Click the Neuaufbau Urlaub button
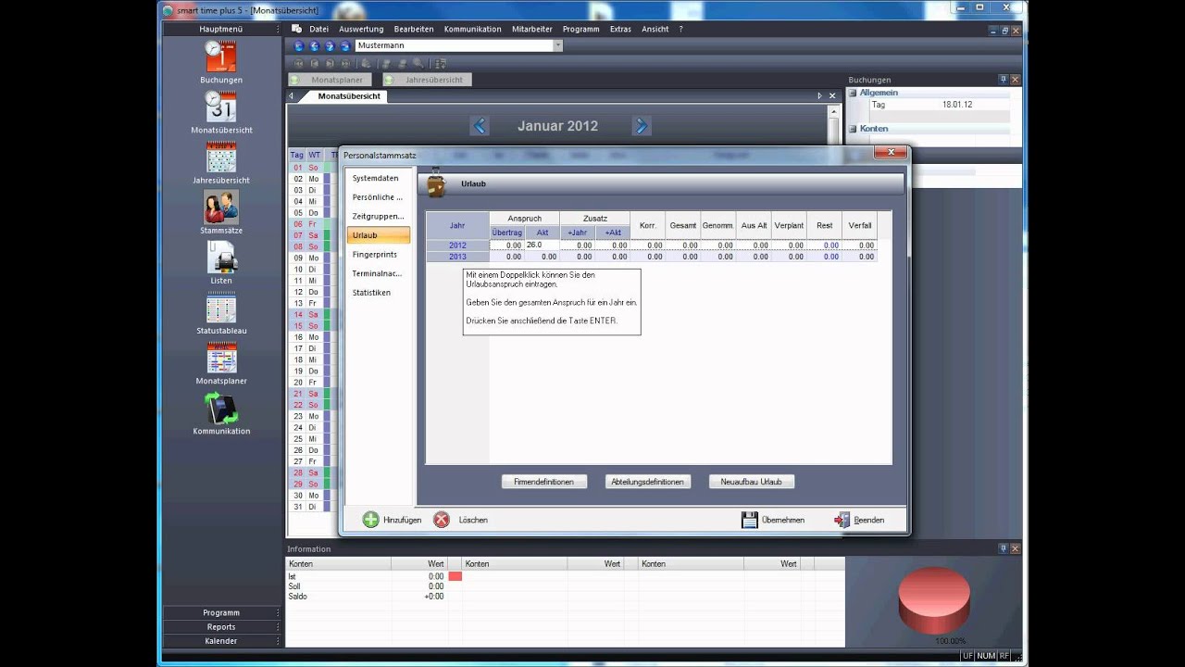Screen dimensions: 1185x667 click(752, 482)
